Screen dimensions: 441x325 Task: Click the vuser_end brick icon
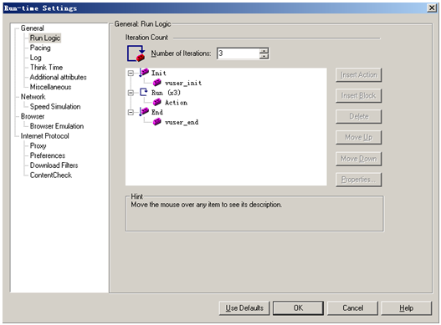(157, 122)
